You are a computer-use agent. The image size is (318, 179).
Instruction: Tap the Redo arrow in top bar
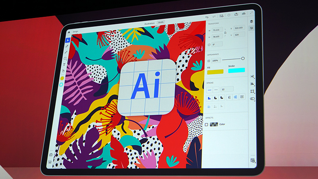pyautogui.click(x=214, y=17)
